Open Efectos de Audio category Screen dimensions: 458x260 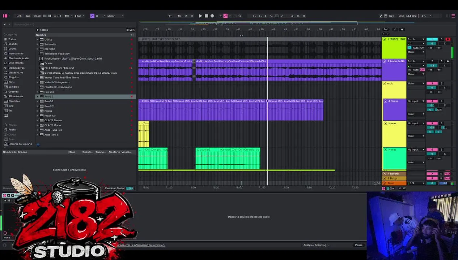point(18,58)
